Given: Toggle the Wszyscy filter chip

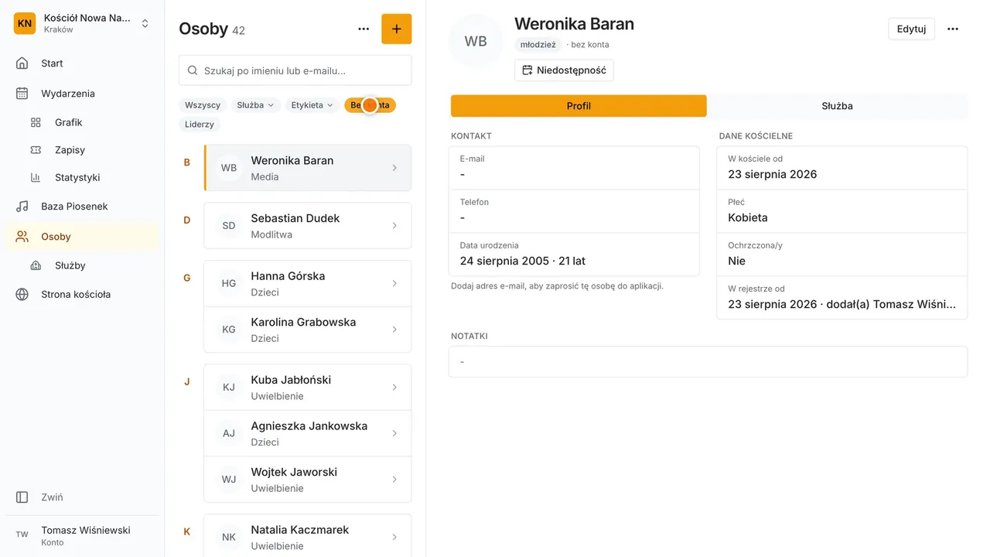Looking at the screenshot, I should [x=203, y=105].
